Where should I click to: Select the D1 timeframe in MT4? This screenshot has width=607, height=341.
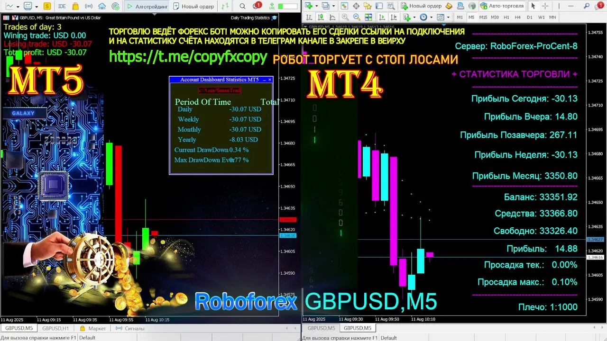click(529, 17)
